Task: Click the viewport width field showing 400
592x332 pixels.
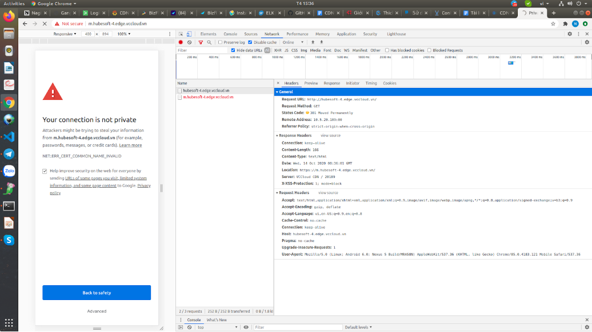Action: [x=88, y=34]
